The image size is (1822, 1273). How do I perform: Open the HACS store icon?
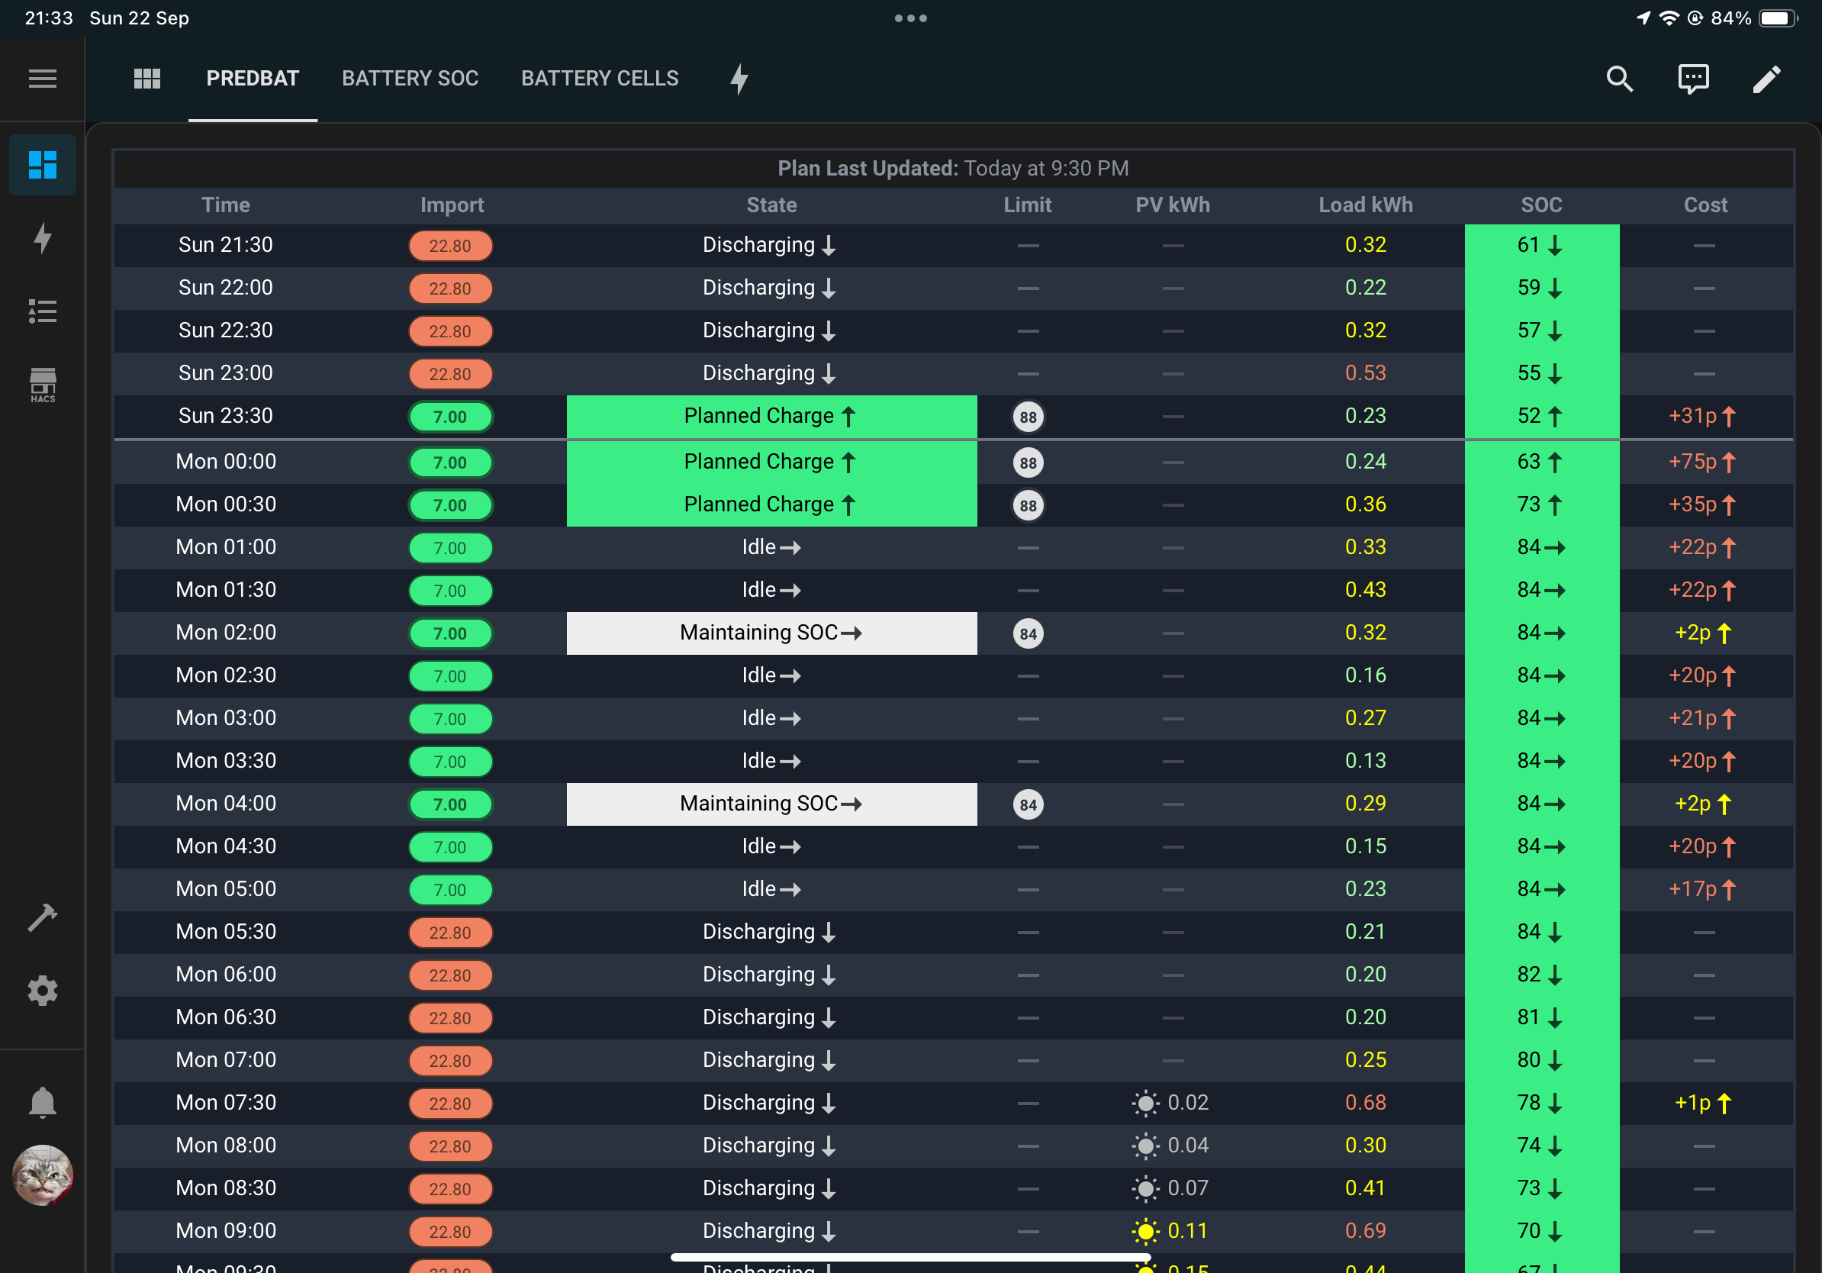(x=42, y=385)
